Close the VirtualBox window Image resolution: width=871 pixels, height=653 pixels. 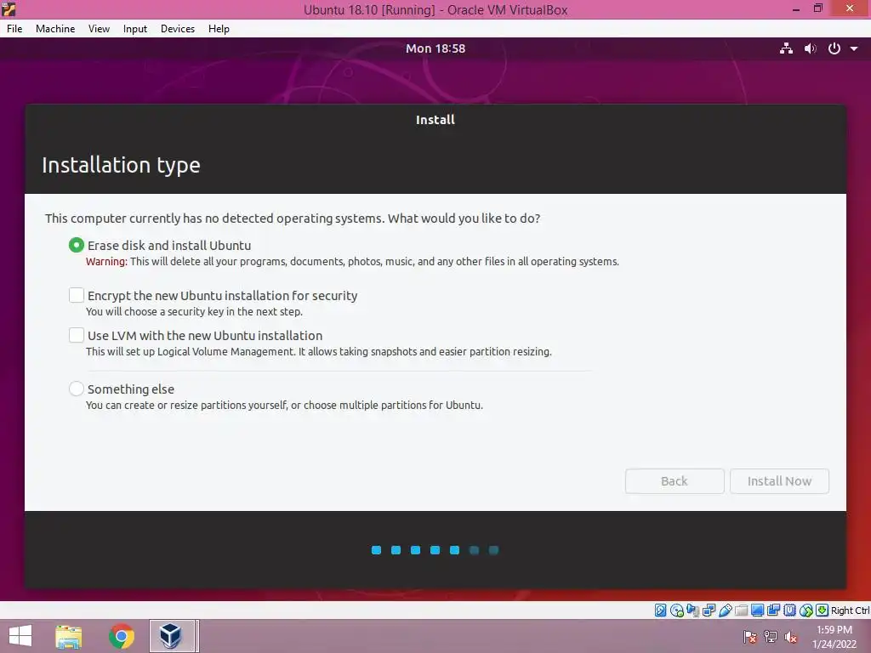tap(850, 9)
